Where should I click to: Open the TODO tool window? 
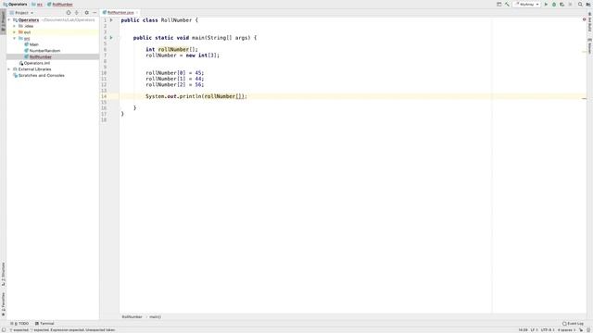pos(19,324)
